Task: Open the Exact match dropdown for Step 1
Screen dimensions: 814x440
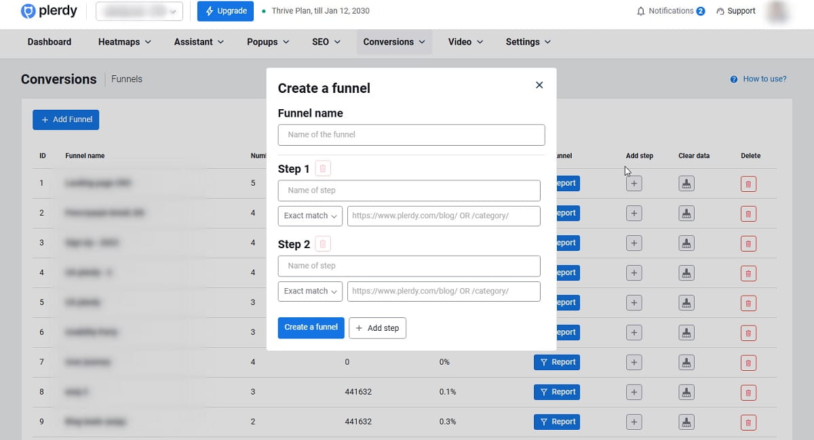Action: tap(310, 216)
